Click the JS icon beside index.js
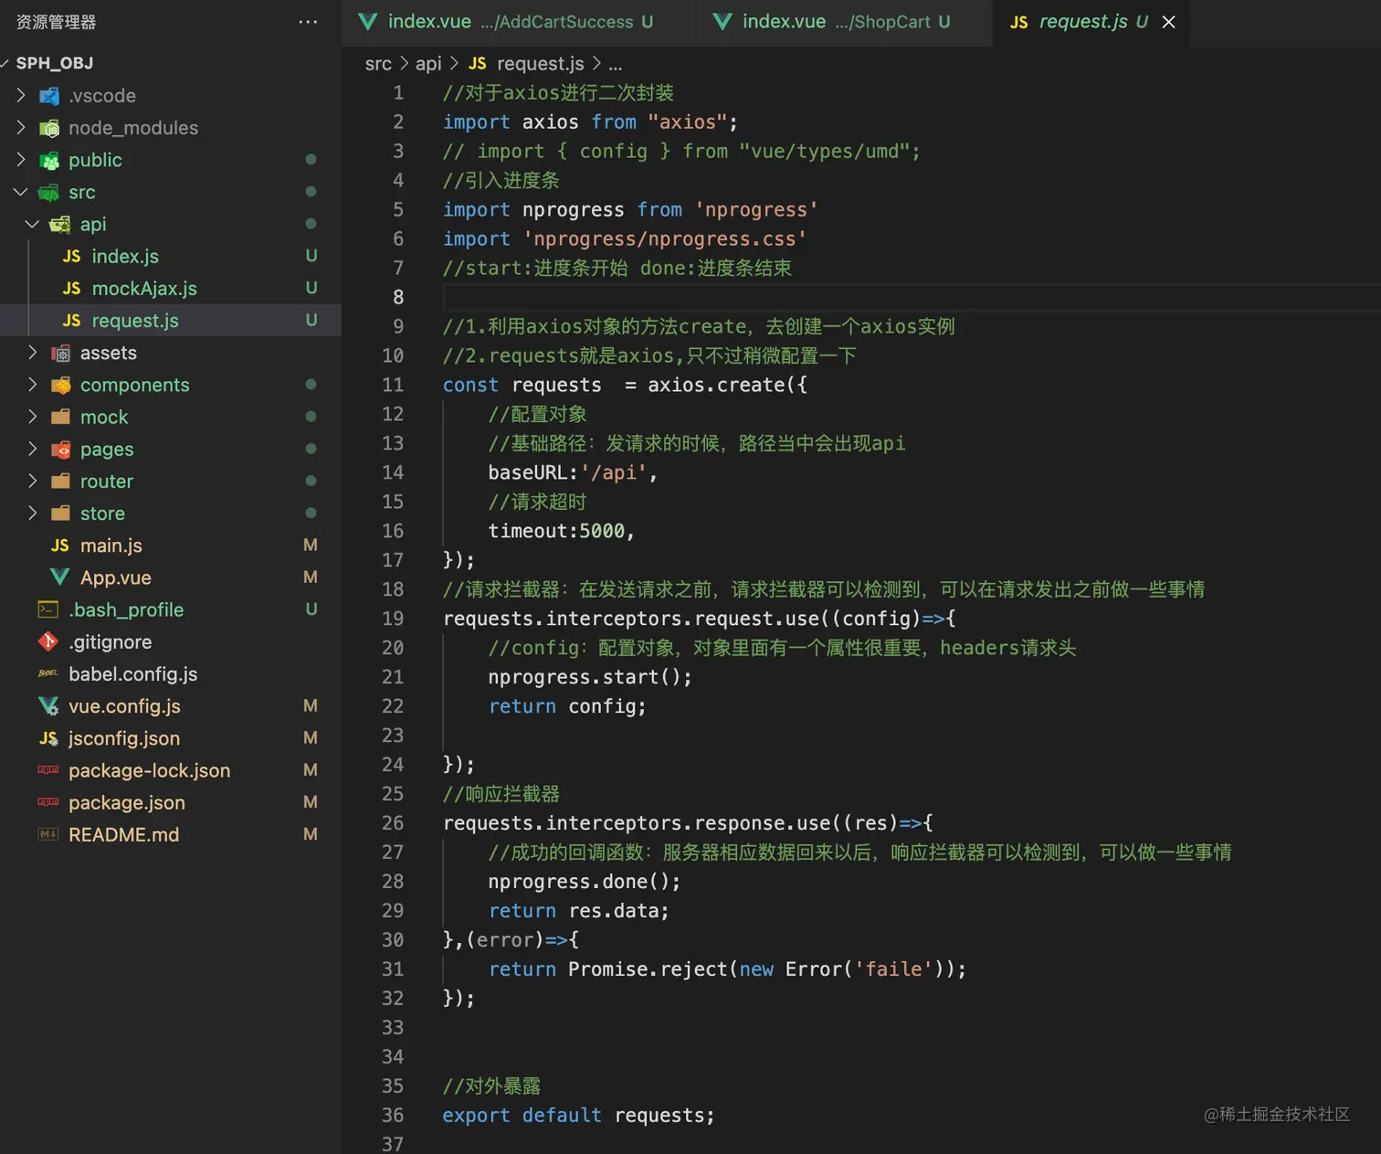The width and height of the screenshot is (1381, 1154). [71, 257]
